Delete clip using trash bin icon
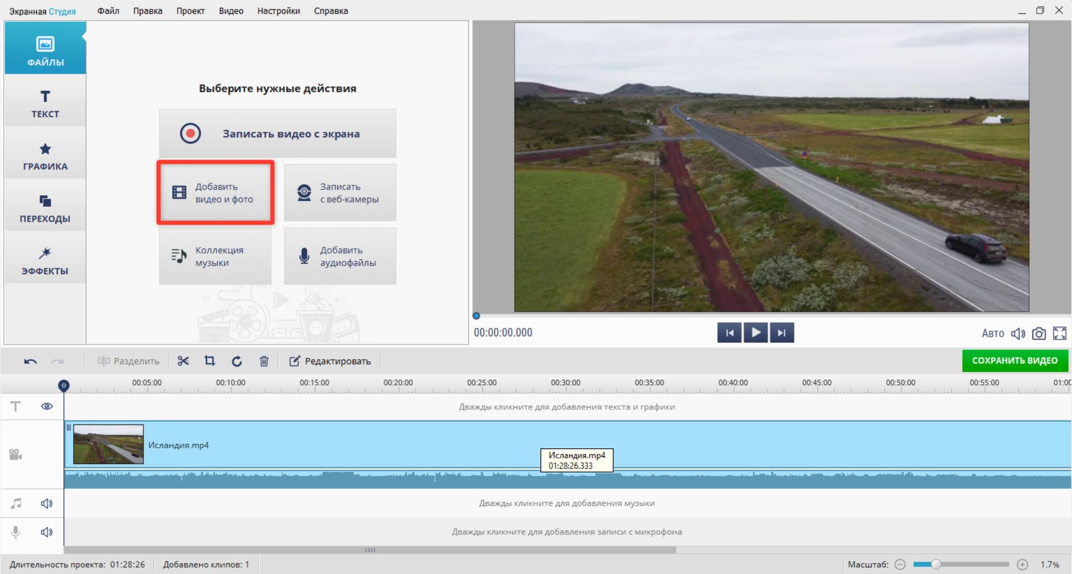The image size is (1072, 574). click(x=264, y=361)
